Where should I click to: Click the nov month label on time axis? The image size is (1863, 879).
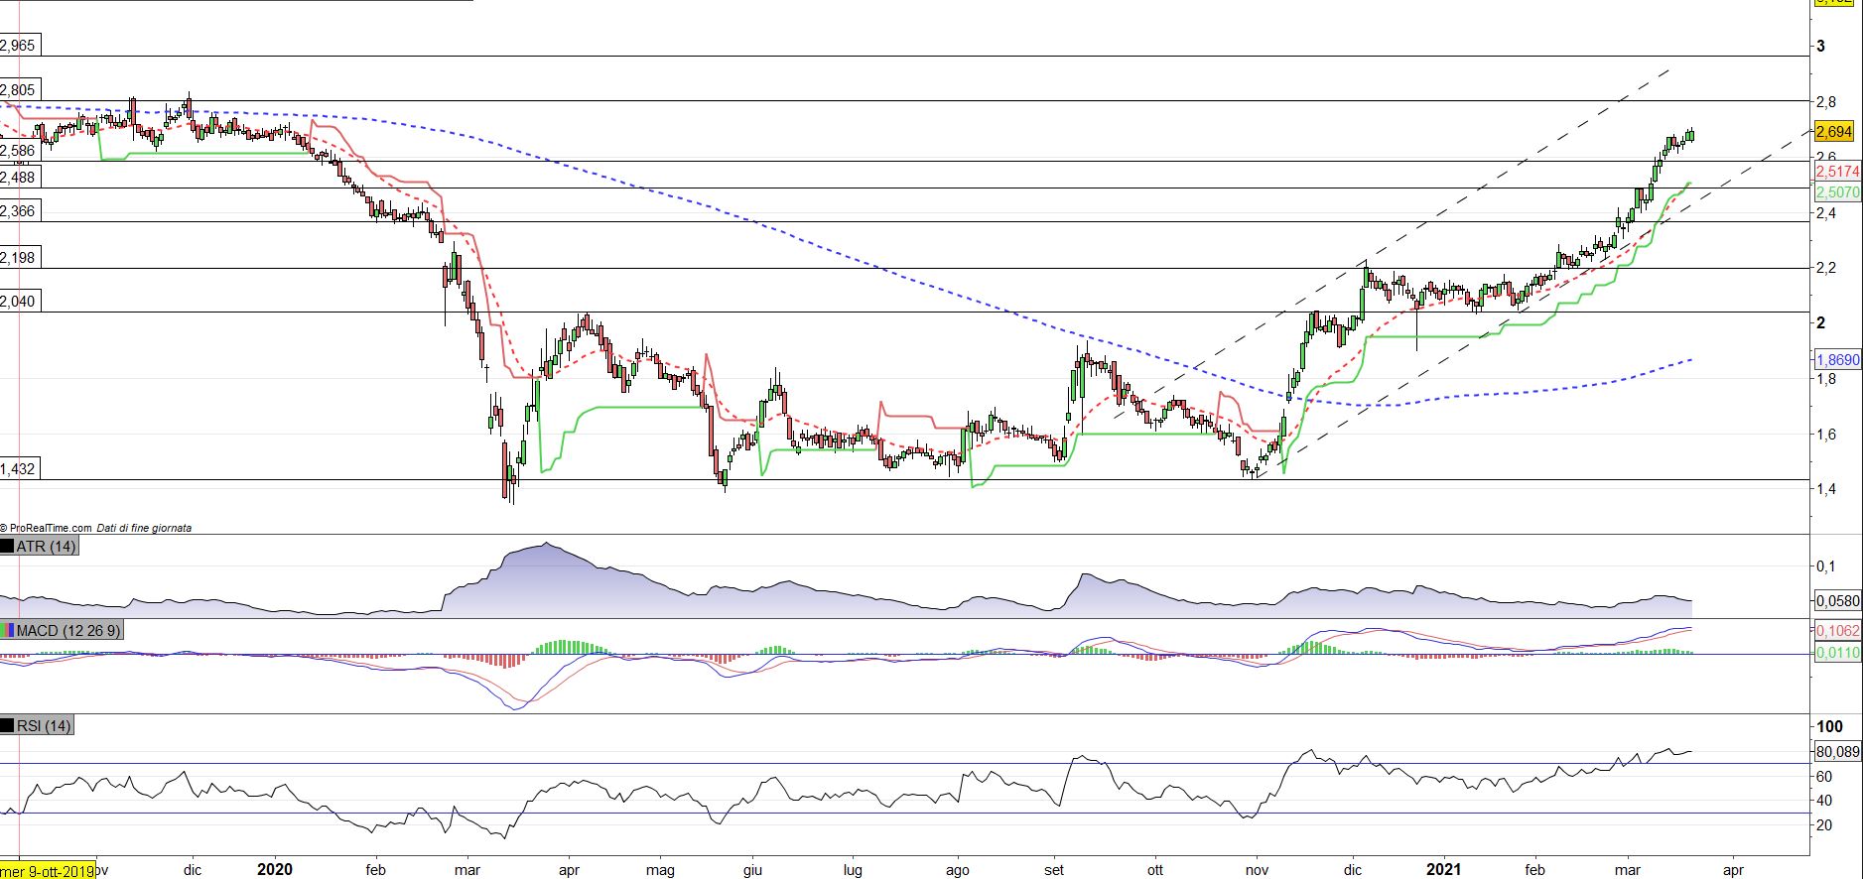[x=1257, y=870]
